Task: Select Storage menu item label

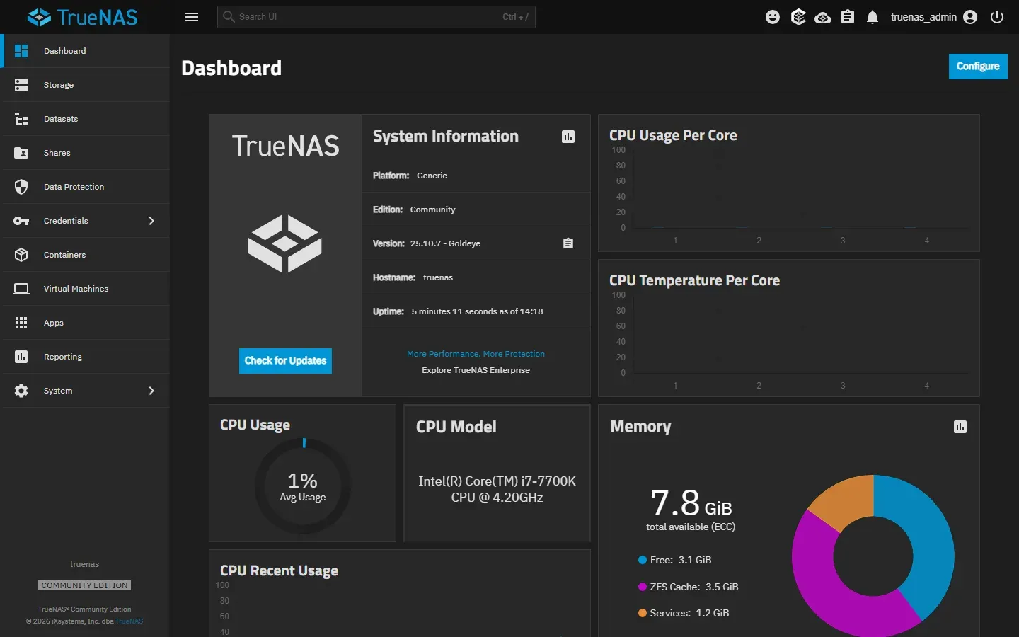Action: 59,85
